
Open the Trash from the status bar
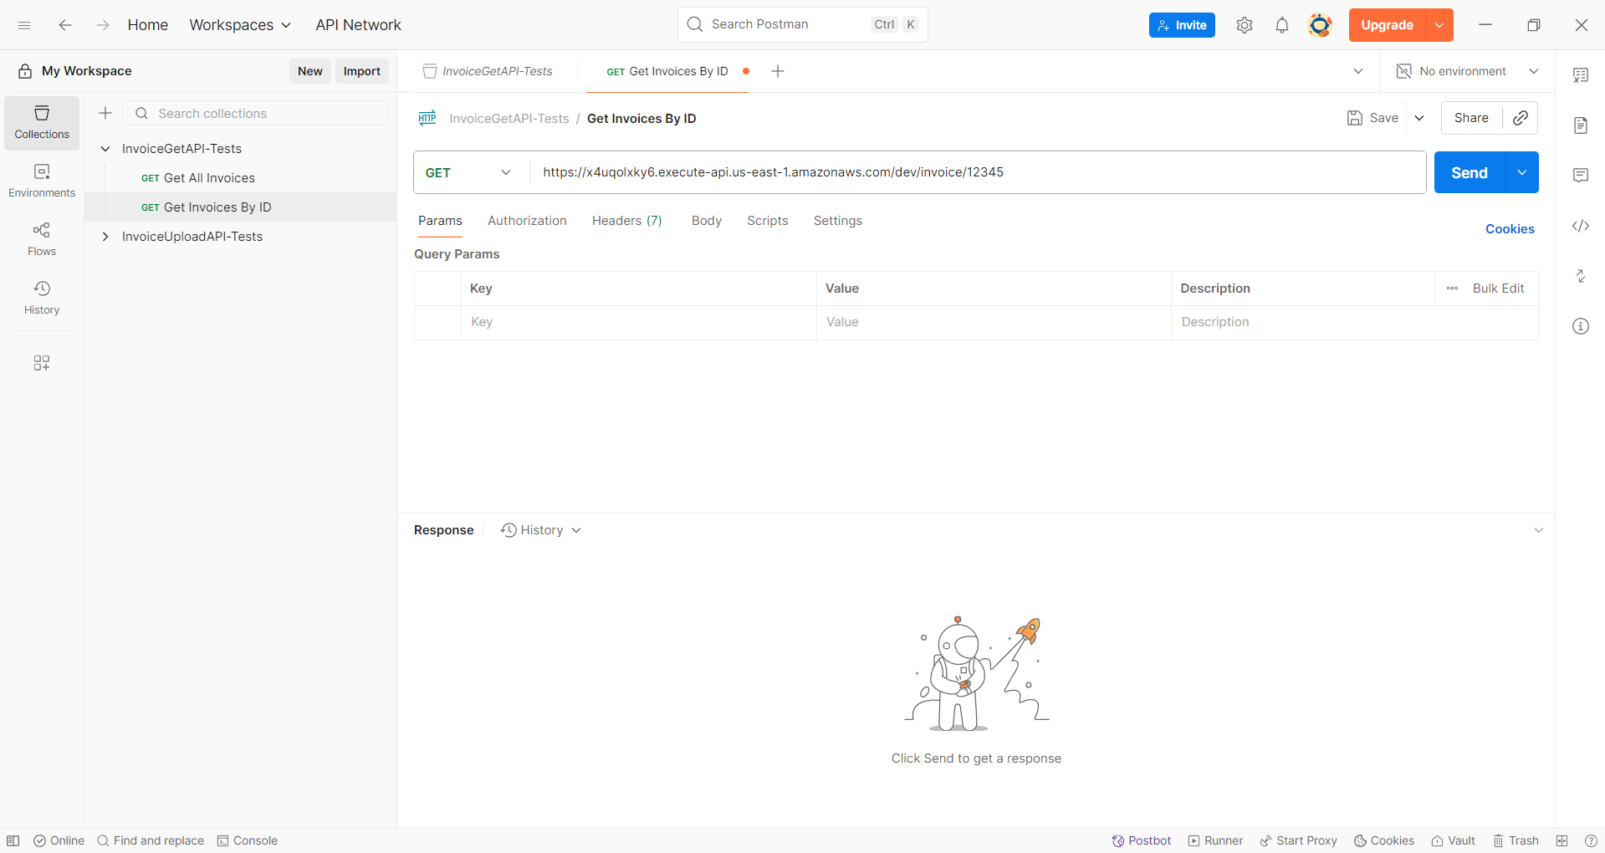pyautogui.click(x=1516, y=840)
